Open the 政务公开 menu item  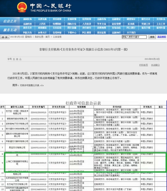click(27, 28)
